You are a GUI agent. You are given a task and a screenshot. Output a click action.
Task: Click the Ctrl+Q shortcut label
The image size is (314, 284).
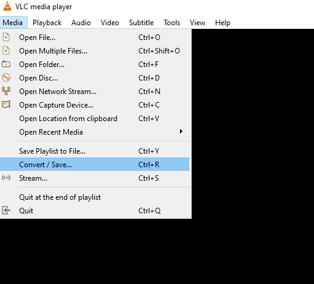point(149,211)
